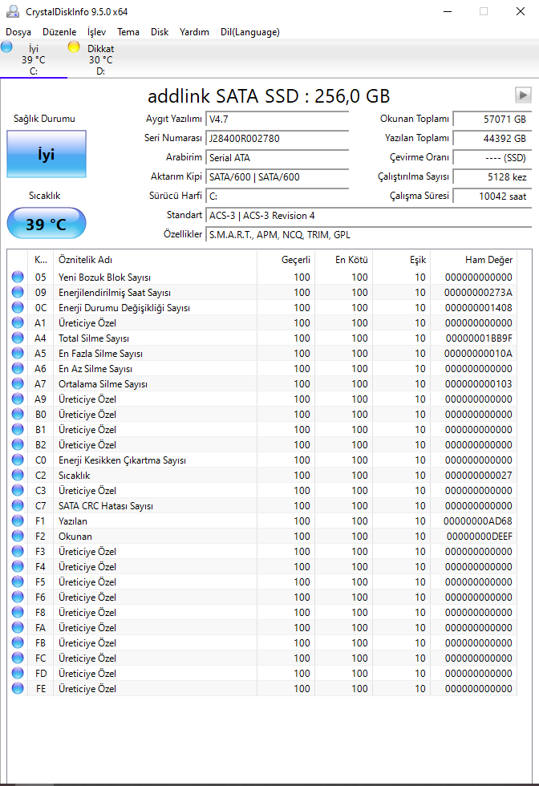Open the Dosya menu

(x=18, y=32)
